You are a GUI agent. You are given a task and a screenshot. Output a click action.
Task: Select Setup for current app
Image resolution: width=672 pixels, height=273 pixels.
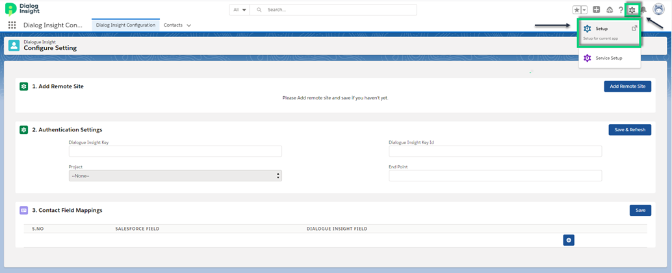(609, 32)
